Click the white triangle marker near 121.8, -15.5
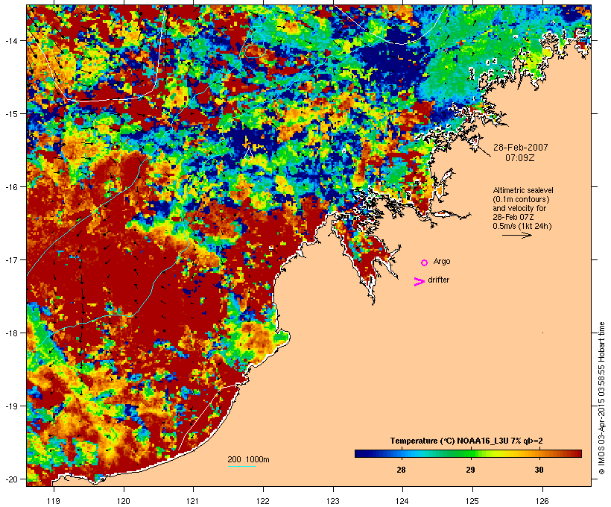 (249, 154)
